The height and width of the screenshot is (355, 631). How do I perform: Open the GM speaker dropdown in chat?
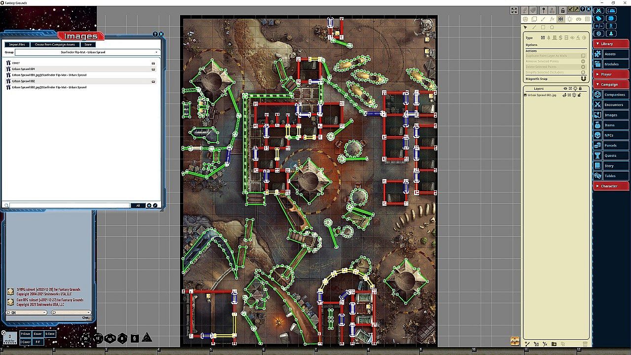[27, 312]
